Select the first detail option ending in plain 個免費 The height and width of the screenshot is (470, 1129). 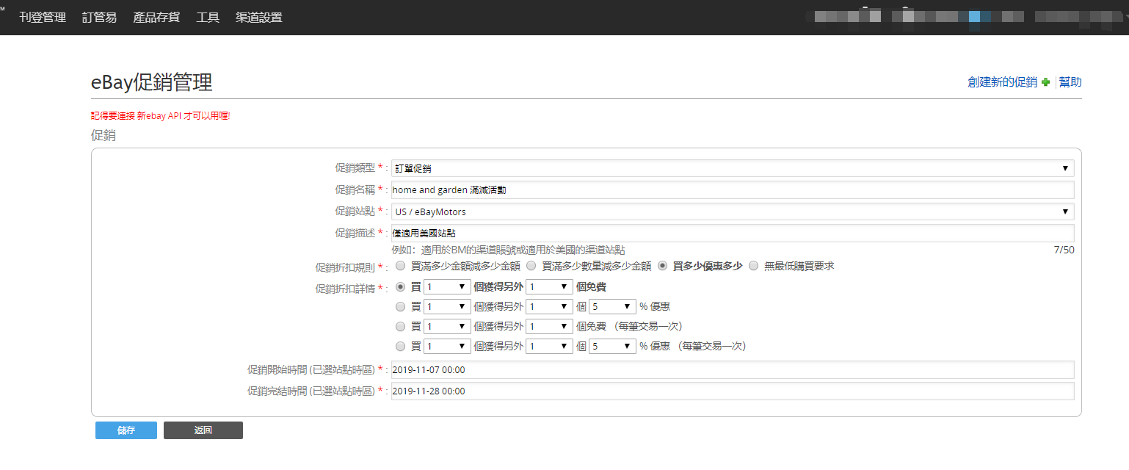click(x=401, y=286)
